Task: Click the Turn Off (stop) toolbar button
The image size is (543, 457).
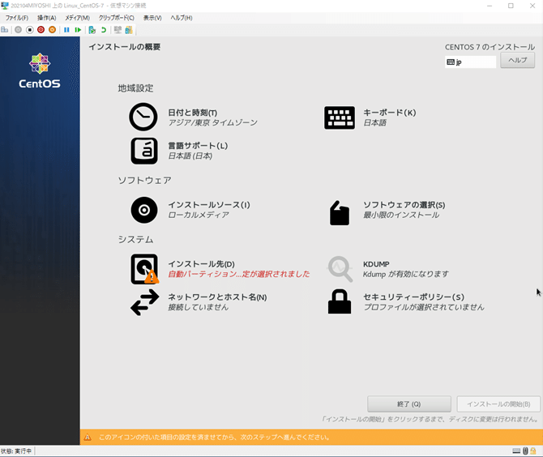Action: pos(30,30)
